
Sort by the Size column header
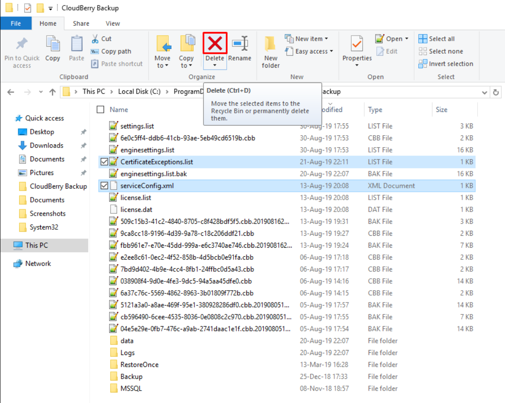(x=442, y=110)
